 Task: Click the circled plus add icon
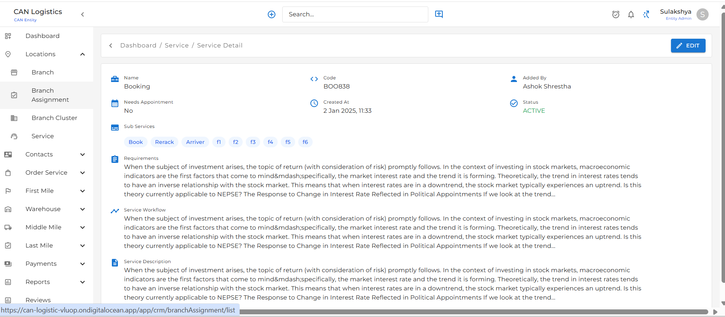[272, 14]
